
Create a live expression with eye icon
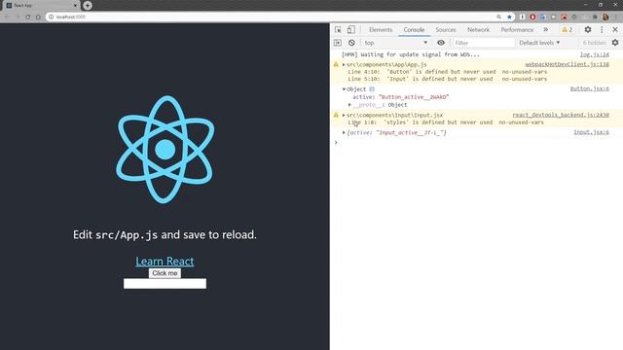click(441, 43)
